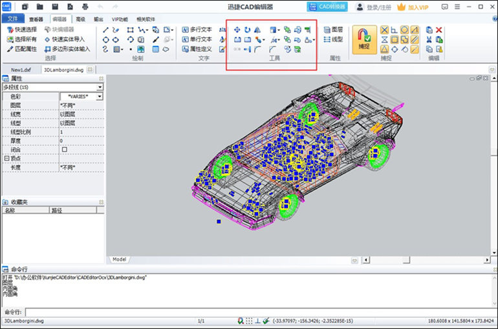Expand the 多段线 (15) object selector
Screen dimensions: 498x329
[100, 86]
